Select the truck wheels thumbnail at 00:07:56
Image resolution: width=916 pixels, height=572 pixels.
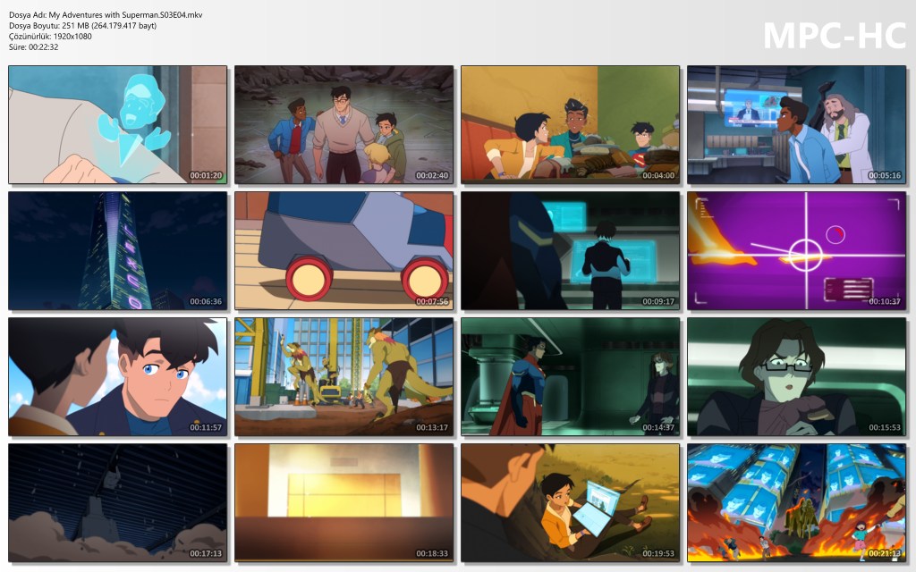click(344, 251)
